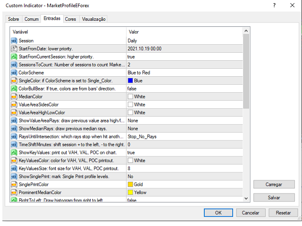Click the SinglePrintColor row icon
302x226 pixels.
(x=14, y=185)
